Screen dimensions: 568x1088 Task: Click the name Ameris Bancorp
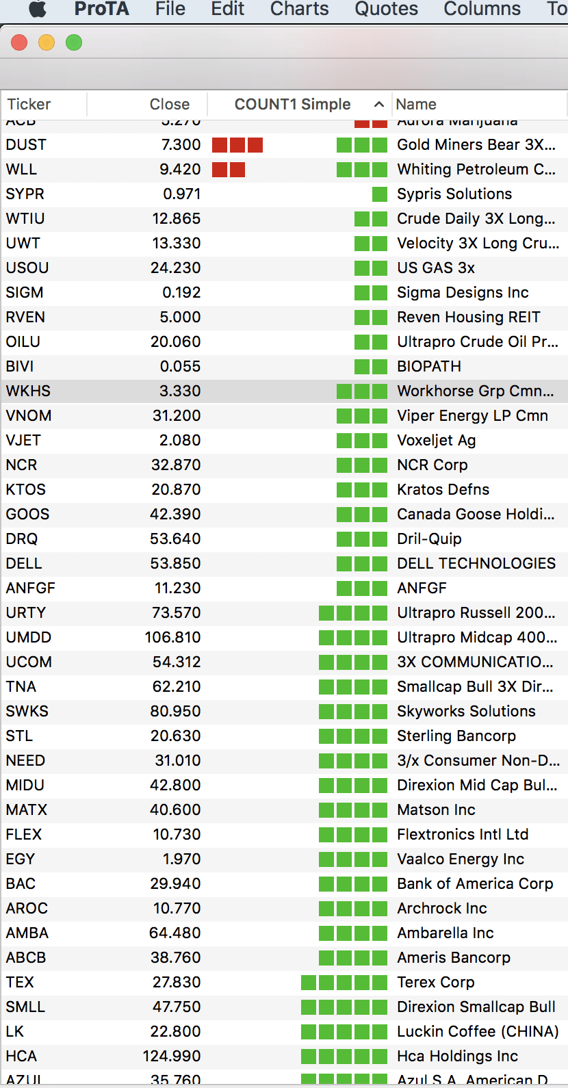(454, 958)
